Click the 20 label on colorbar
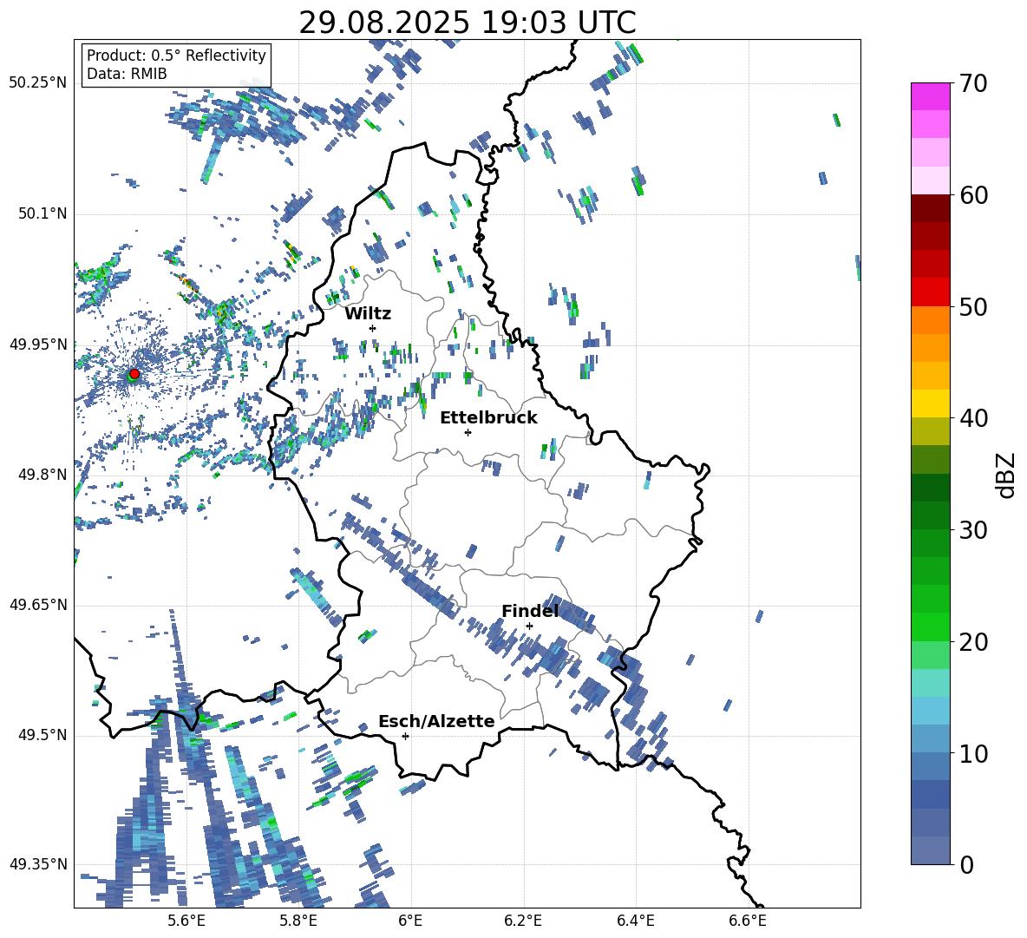This screenshot has width=1027, height=938. (x=974, y=642)
